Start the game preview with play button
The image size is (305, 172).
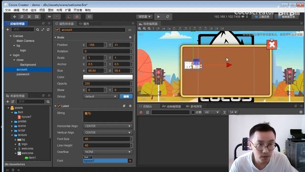click(x=158, y=17)
